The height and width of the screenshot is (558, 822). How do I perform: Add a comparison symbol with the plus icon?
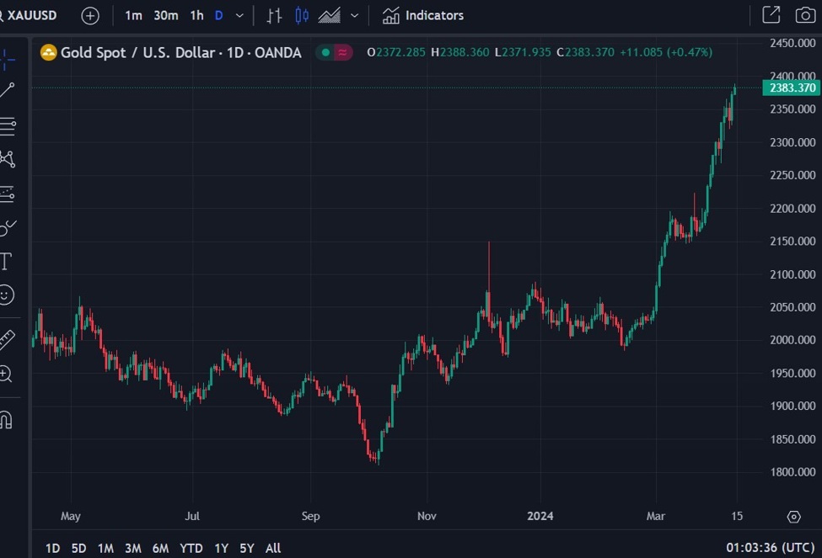tap(90, 14)
